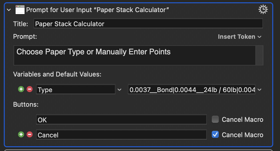280x151 pixels.
Task: Uncheck Cancel Macro for Cancel button
Action: tap(215, 135)
